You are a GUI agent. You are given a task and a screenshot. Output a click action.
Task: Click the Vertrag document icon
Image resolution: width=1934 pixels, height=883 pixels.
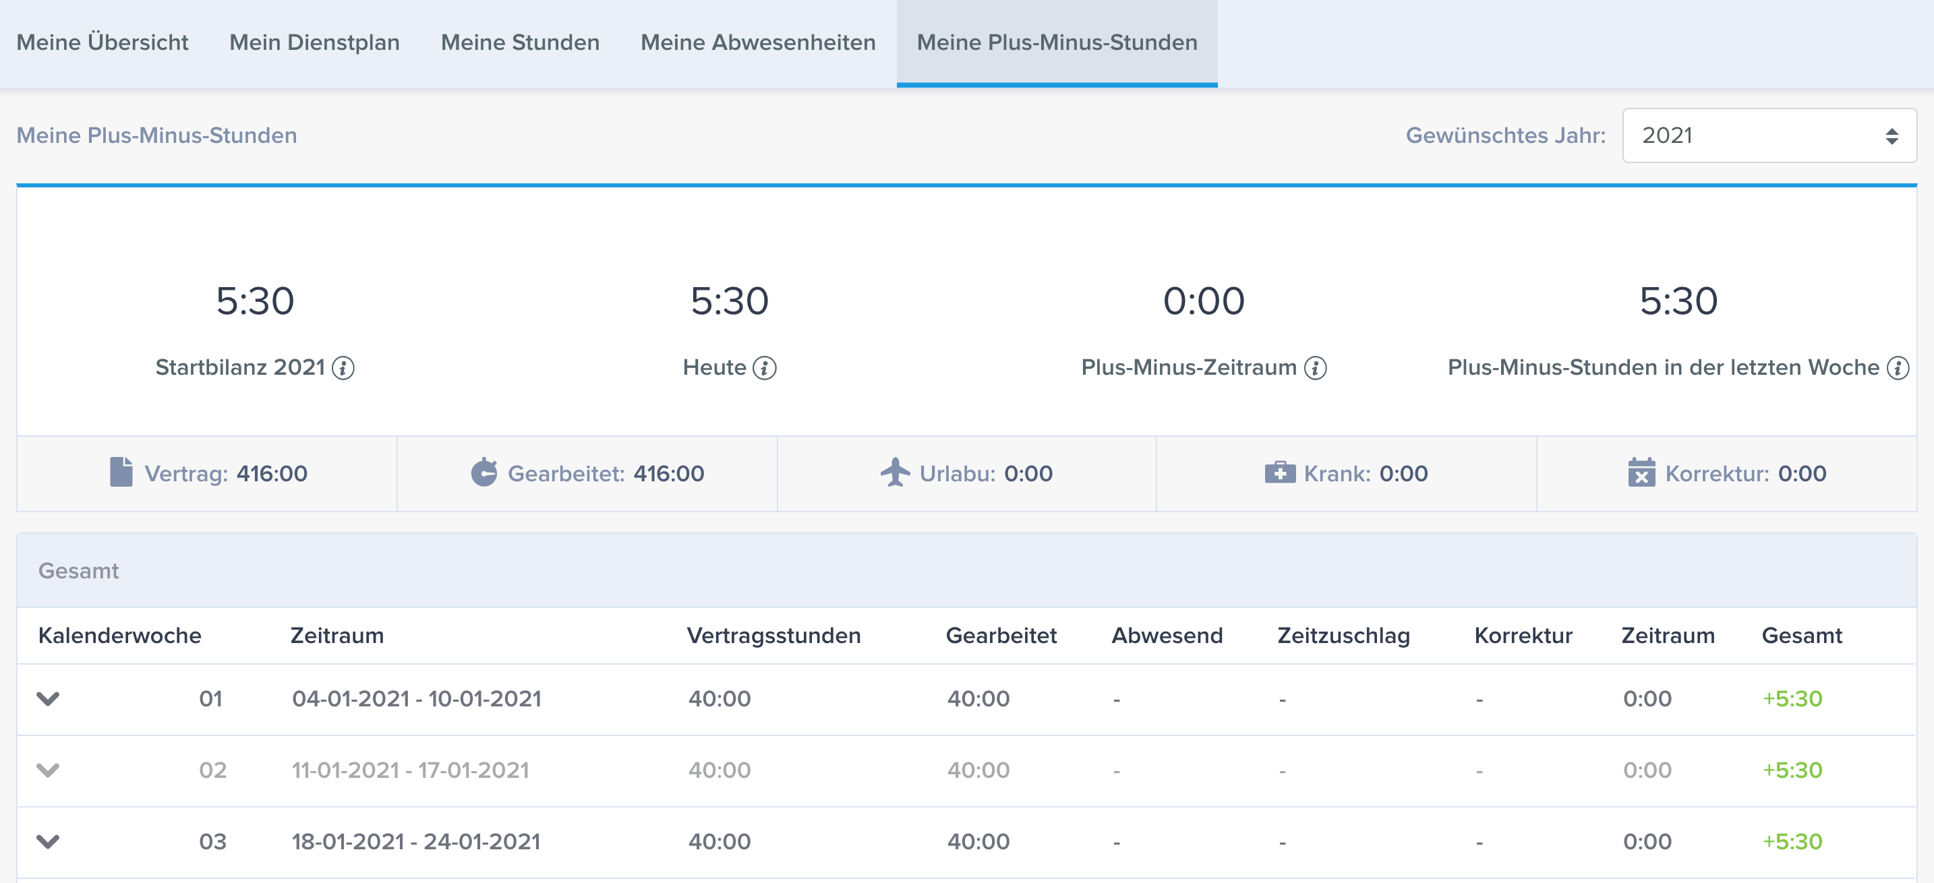pyautogui.click(x=121, y=473)
